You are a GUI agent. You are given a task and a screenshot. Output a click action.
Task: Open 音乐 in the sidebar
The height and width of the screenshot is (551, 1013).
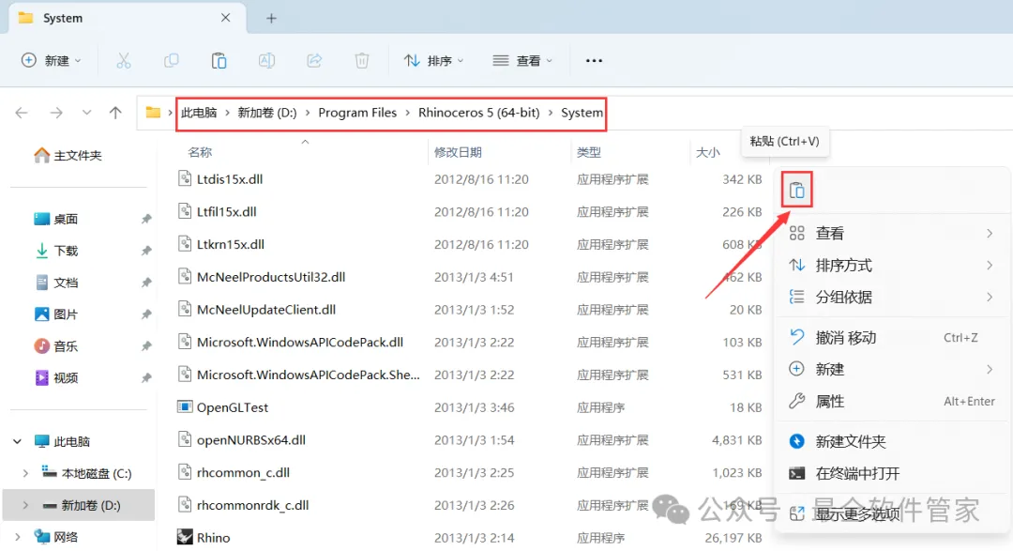click(x=55, y=346)
